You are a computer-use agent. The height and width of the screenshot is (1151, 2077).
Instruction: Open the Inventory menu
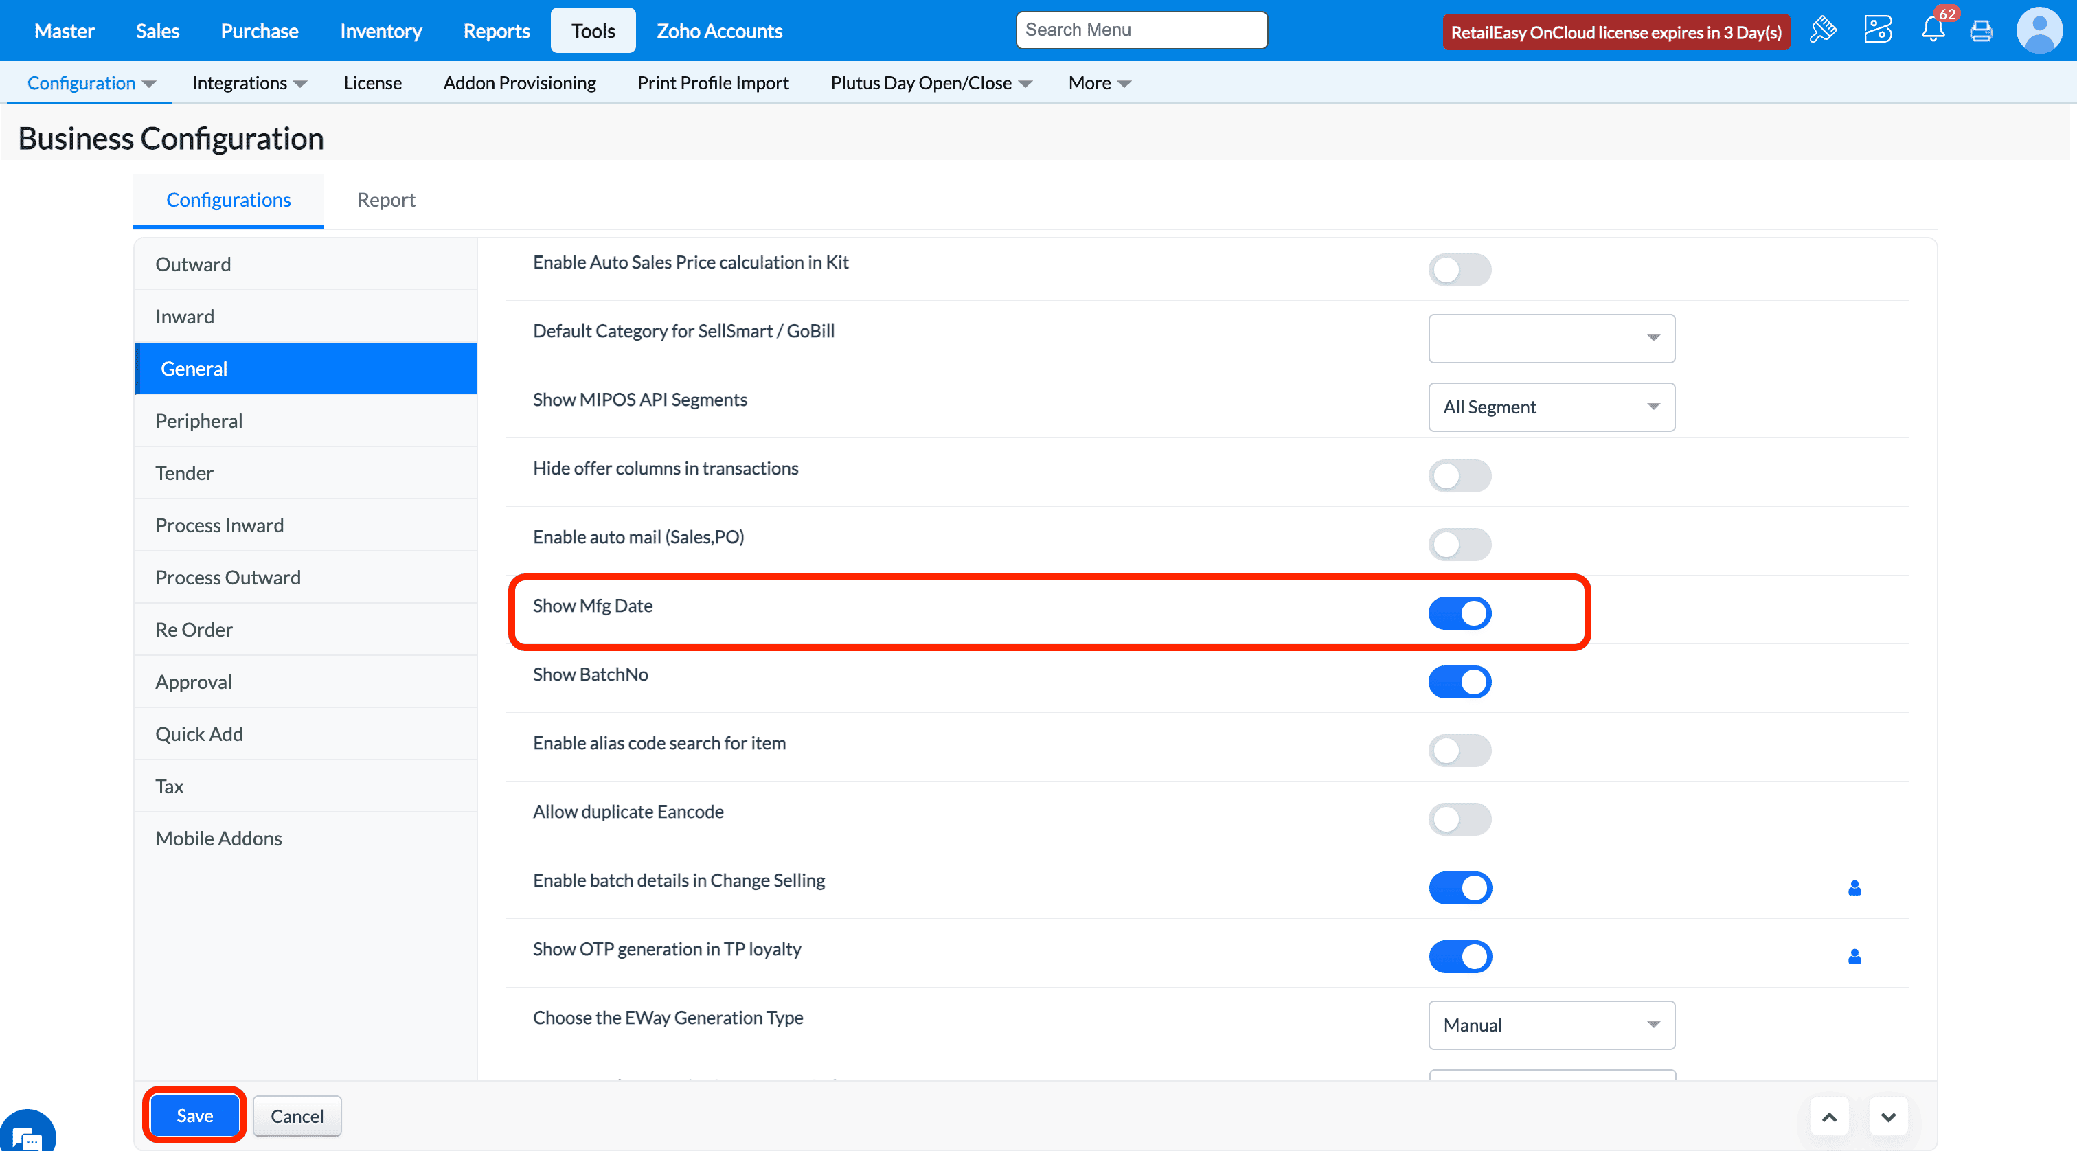[x=381, y=31]
